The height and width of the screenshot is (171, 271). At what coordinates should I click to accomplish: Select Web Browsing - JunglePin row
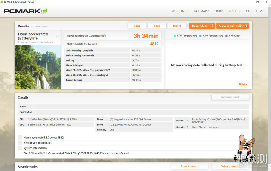[x=113, y=51]
